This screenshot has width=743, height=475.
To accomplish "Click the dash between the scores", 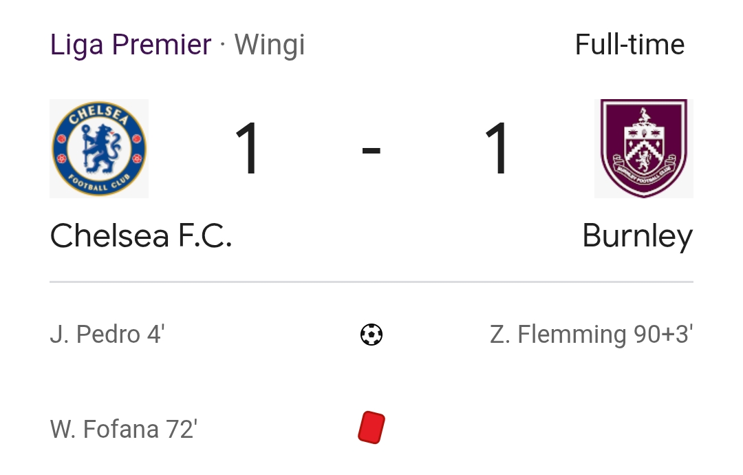I will click(x=371, y=151).
